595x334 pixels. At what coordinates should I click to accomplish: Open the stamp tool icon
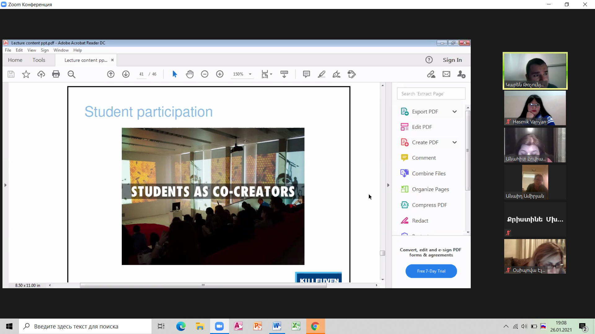pos(352,74)
